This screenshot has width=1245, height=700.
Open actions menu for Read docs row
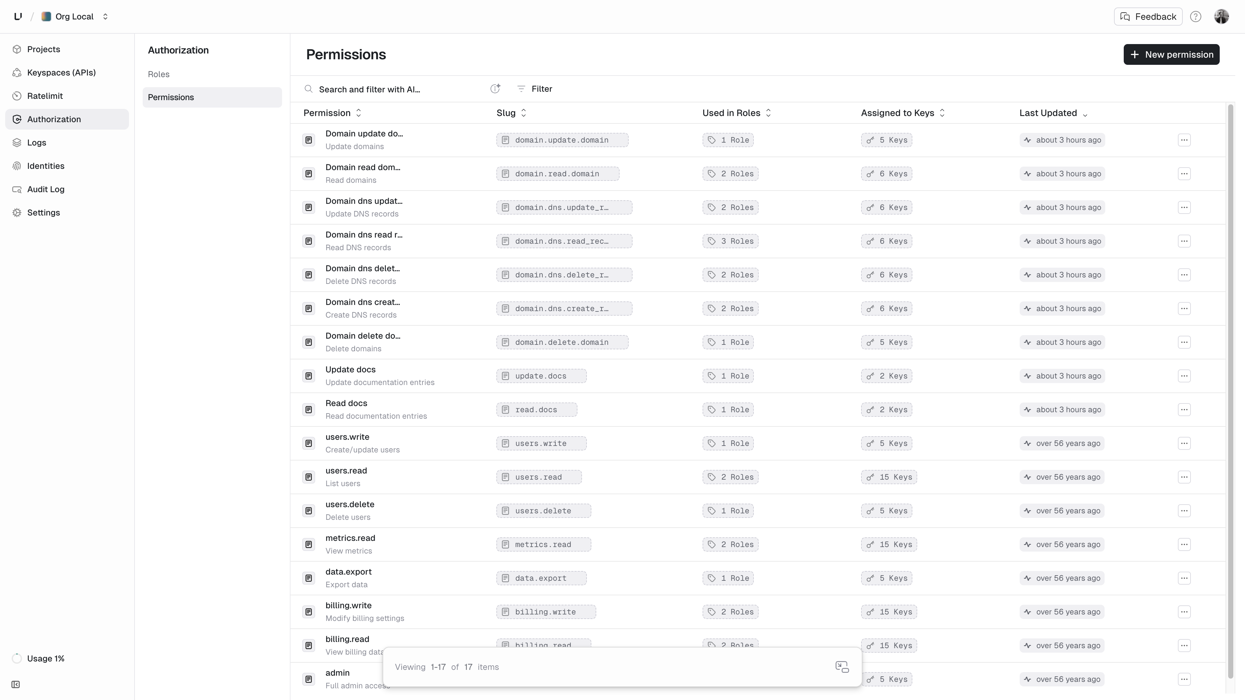1184,410
